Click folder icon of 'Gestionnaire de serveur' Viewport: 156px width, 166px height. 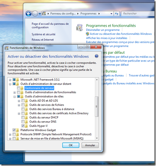[x=22, y=88]
